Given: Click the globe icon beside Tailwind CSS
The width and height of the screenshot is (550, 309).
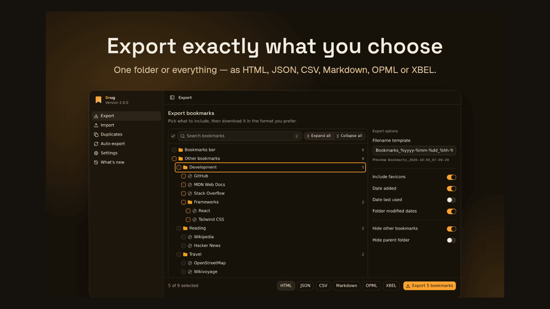Looking at the screenshot, I should [x=195, y=219].
